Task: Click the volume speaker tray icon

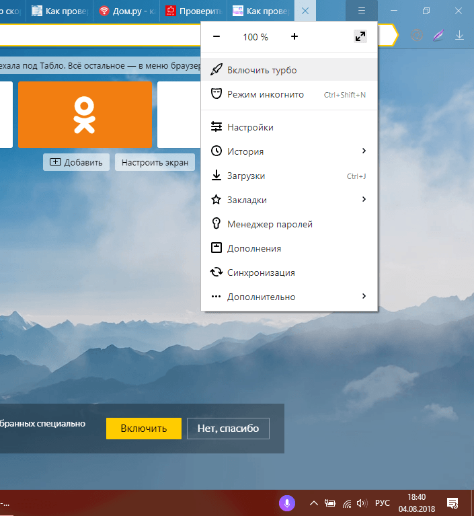Action: click(362, 503)
